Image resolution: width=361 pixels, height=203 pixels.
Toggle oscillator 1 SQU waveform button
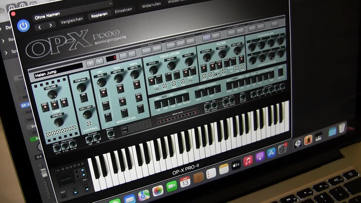(x=159, y=80)
